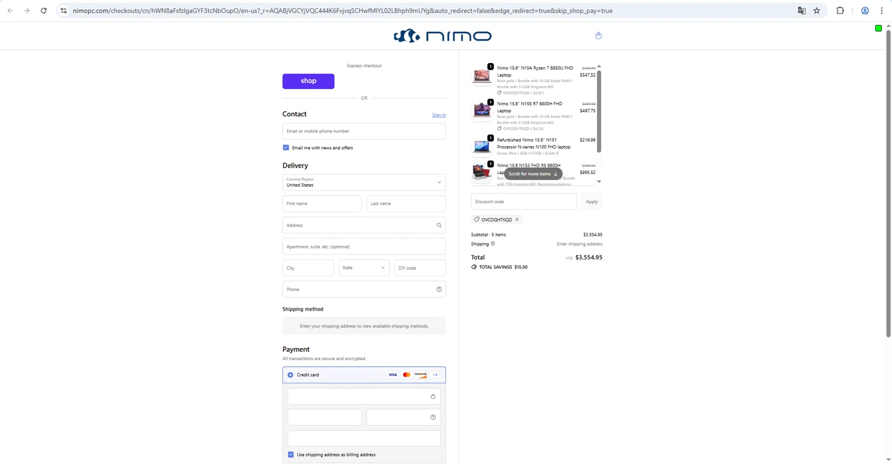Toggle Email me with news and offers
892x464 pixels.
[x=286, y=147]
